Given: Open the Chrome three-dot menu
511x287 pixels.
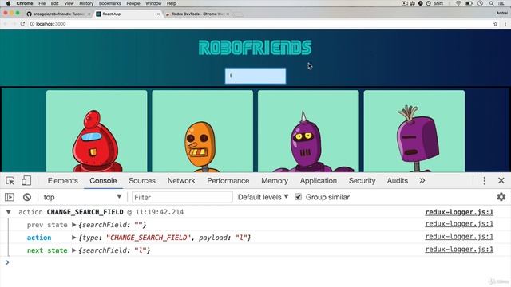Looking at the screenshot, I should point(505,24).
